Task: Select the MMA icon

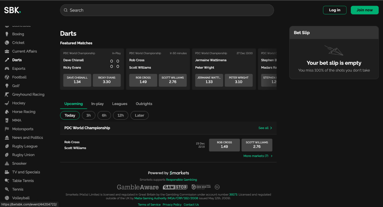Action: click(7, 120)
